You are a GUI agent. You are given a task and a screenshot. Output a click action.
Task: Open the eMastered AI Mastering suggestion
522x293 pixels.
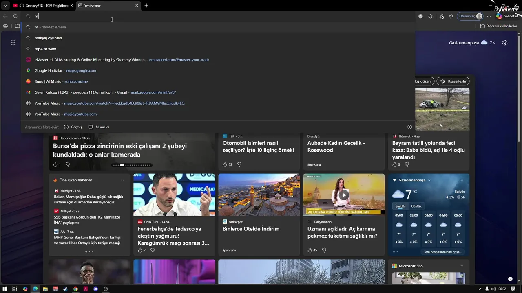point(218,60)
